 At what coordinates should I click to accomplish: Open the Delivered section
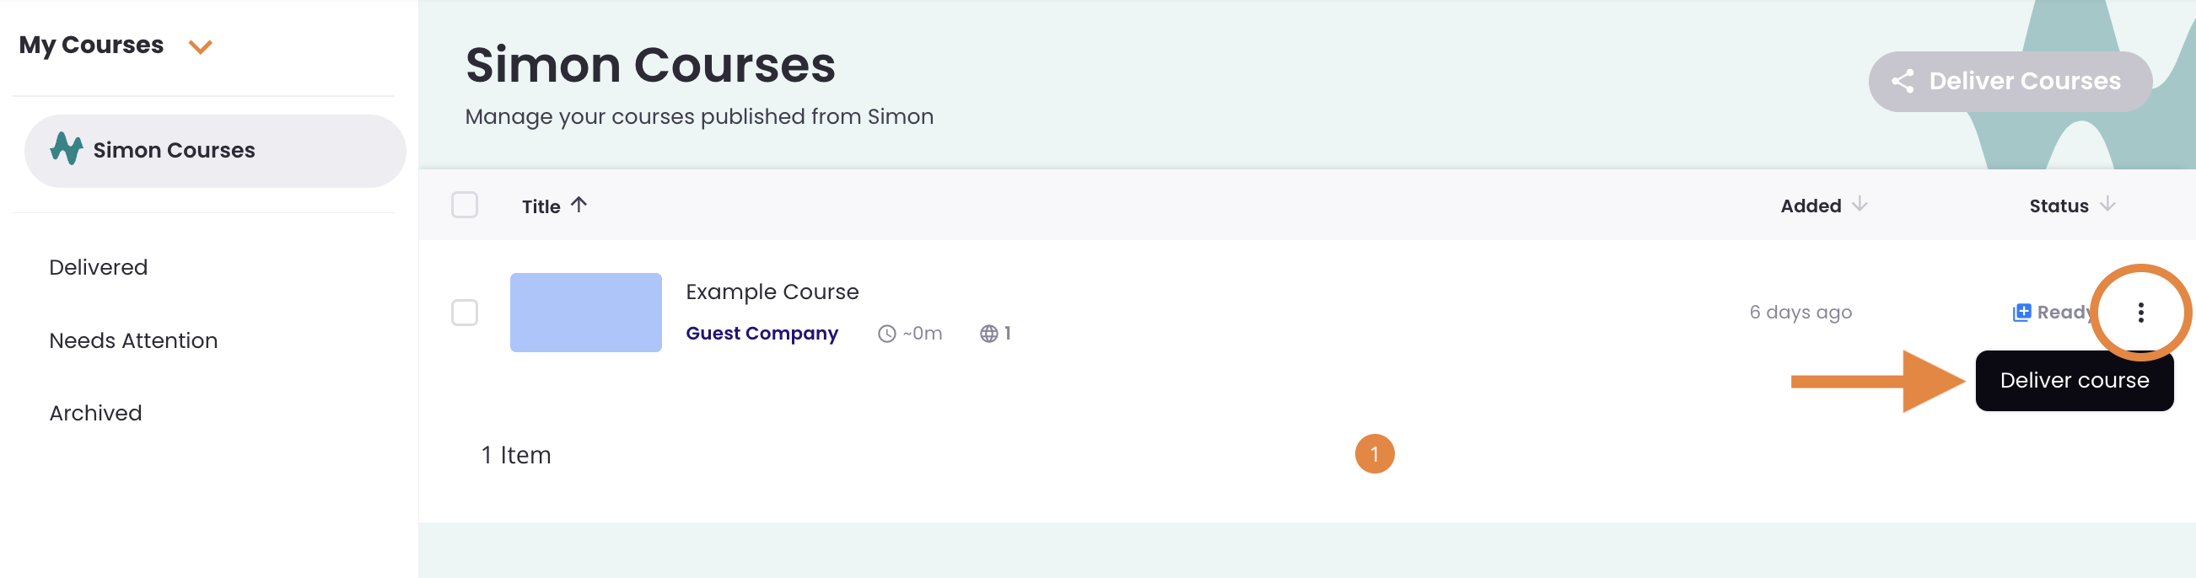pyautogui.click(x=98, y=267)
